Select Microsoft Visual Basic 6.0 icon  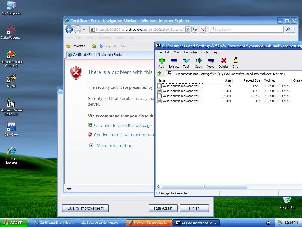tap(11, 107)
